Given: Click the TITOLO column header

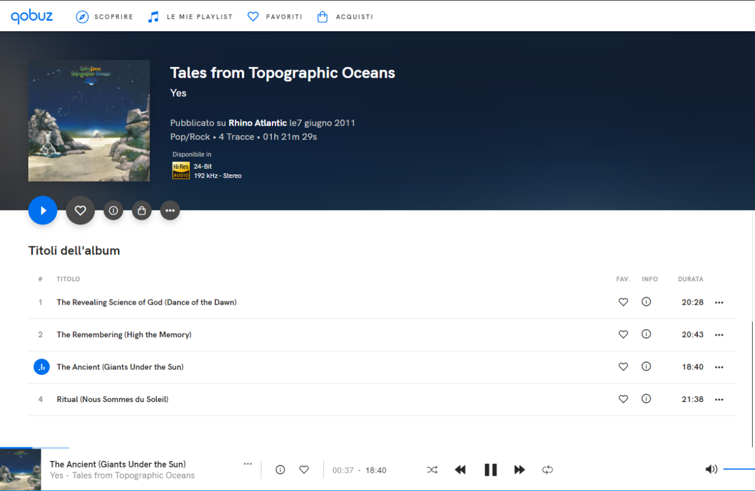Looking at the screenshot, I should 68,279.
